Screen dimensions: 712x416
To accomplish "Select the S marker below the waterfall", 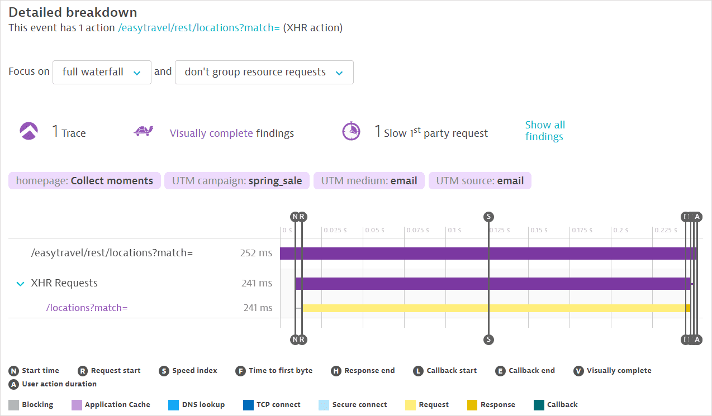I will point(488,340).
